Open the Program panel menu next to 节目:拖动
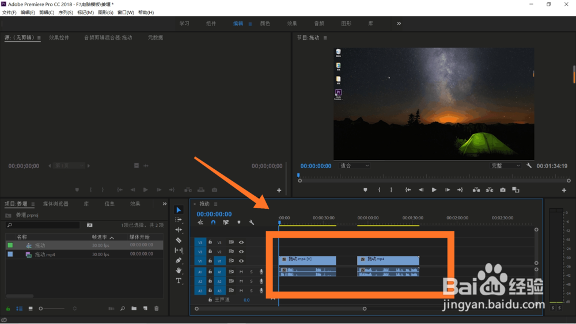 pyautogui.click(x=325, y=38)
